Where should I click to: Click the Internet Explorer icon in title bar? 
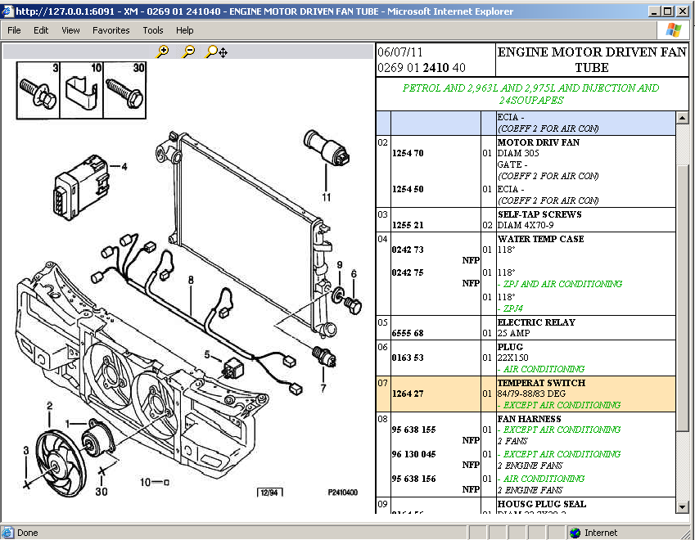(x=8, y=11)
